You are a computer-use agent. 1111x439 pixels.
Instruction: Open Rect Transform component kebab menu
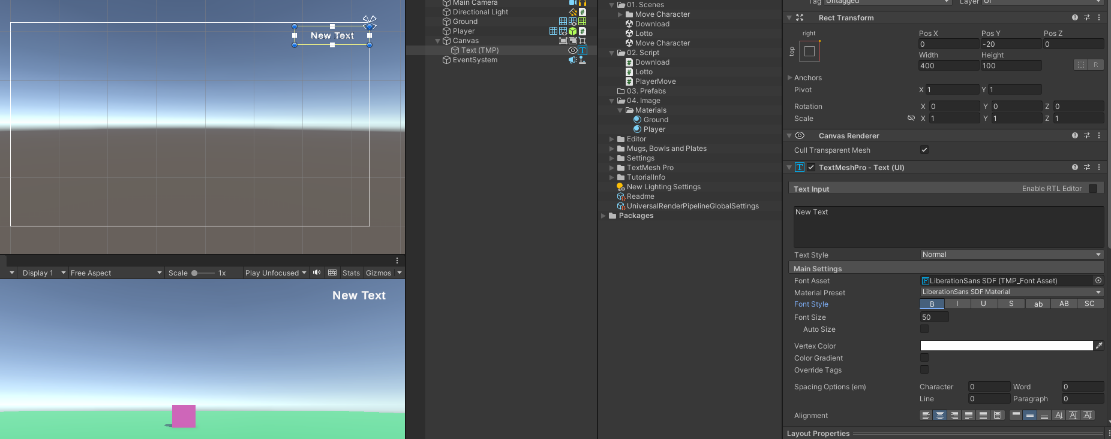(1099, 18)
